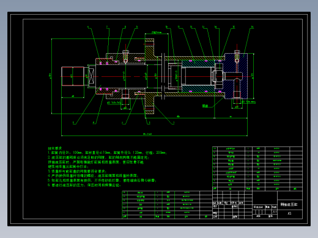Image resolution: width=318 pixels, height=238 pixels.
Task: Click the "技术要求" heading text
Action: (54, 148)
